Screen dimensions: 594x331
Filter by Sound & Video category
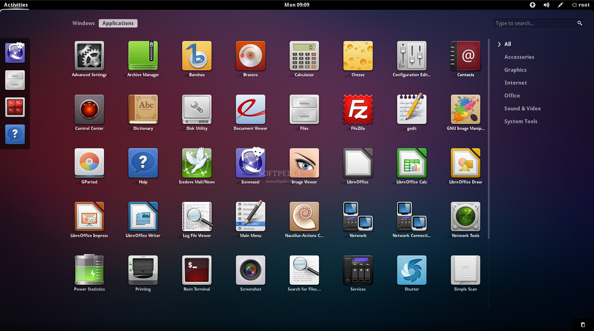(522, 109)
